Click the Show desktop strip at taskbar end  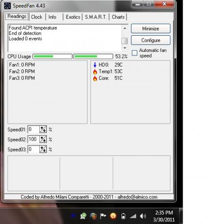point(181,216)
